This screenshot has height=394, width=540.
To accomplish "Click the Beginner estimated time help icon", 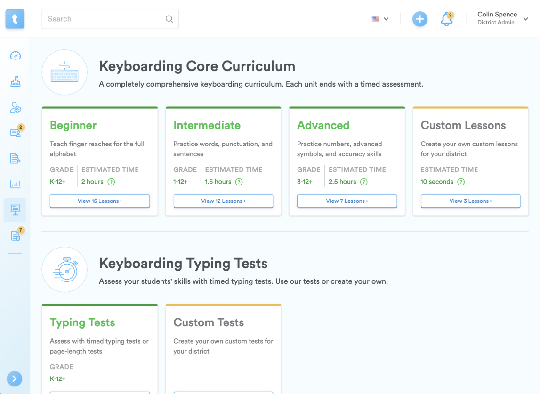I will pos(111,182).
